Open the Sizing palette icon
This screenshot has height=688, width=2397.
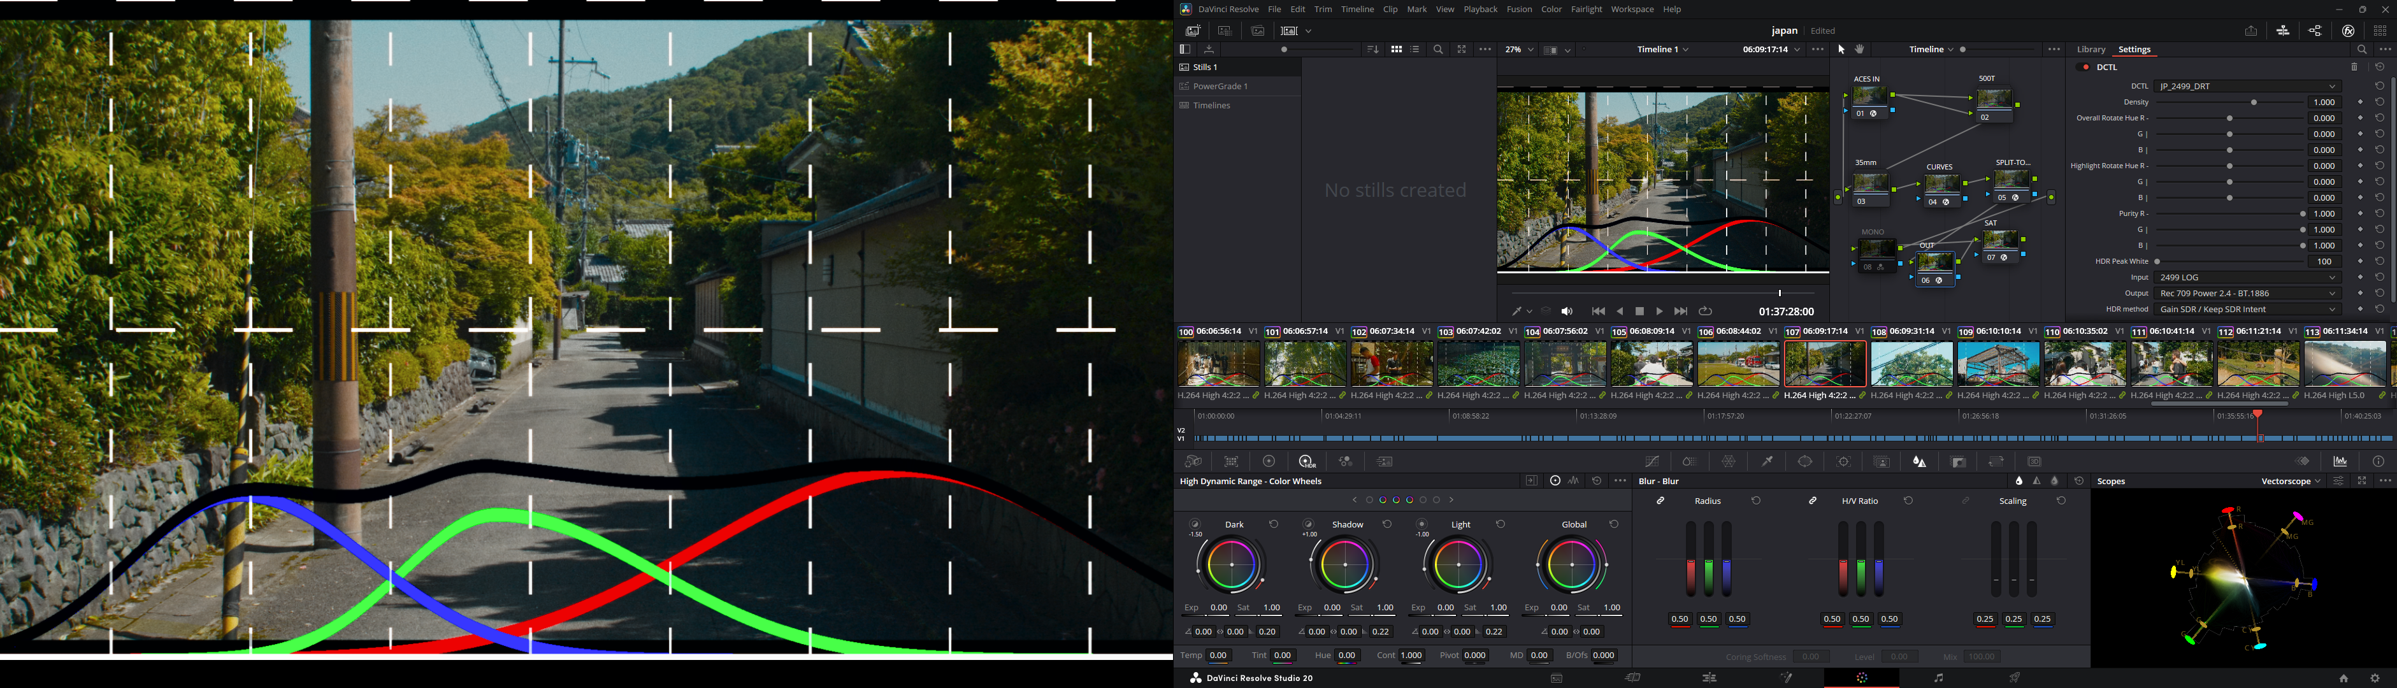[x=1997, y=462]
